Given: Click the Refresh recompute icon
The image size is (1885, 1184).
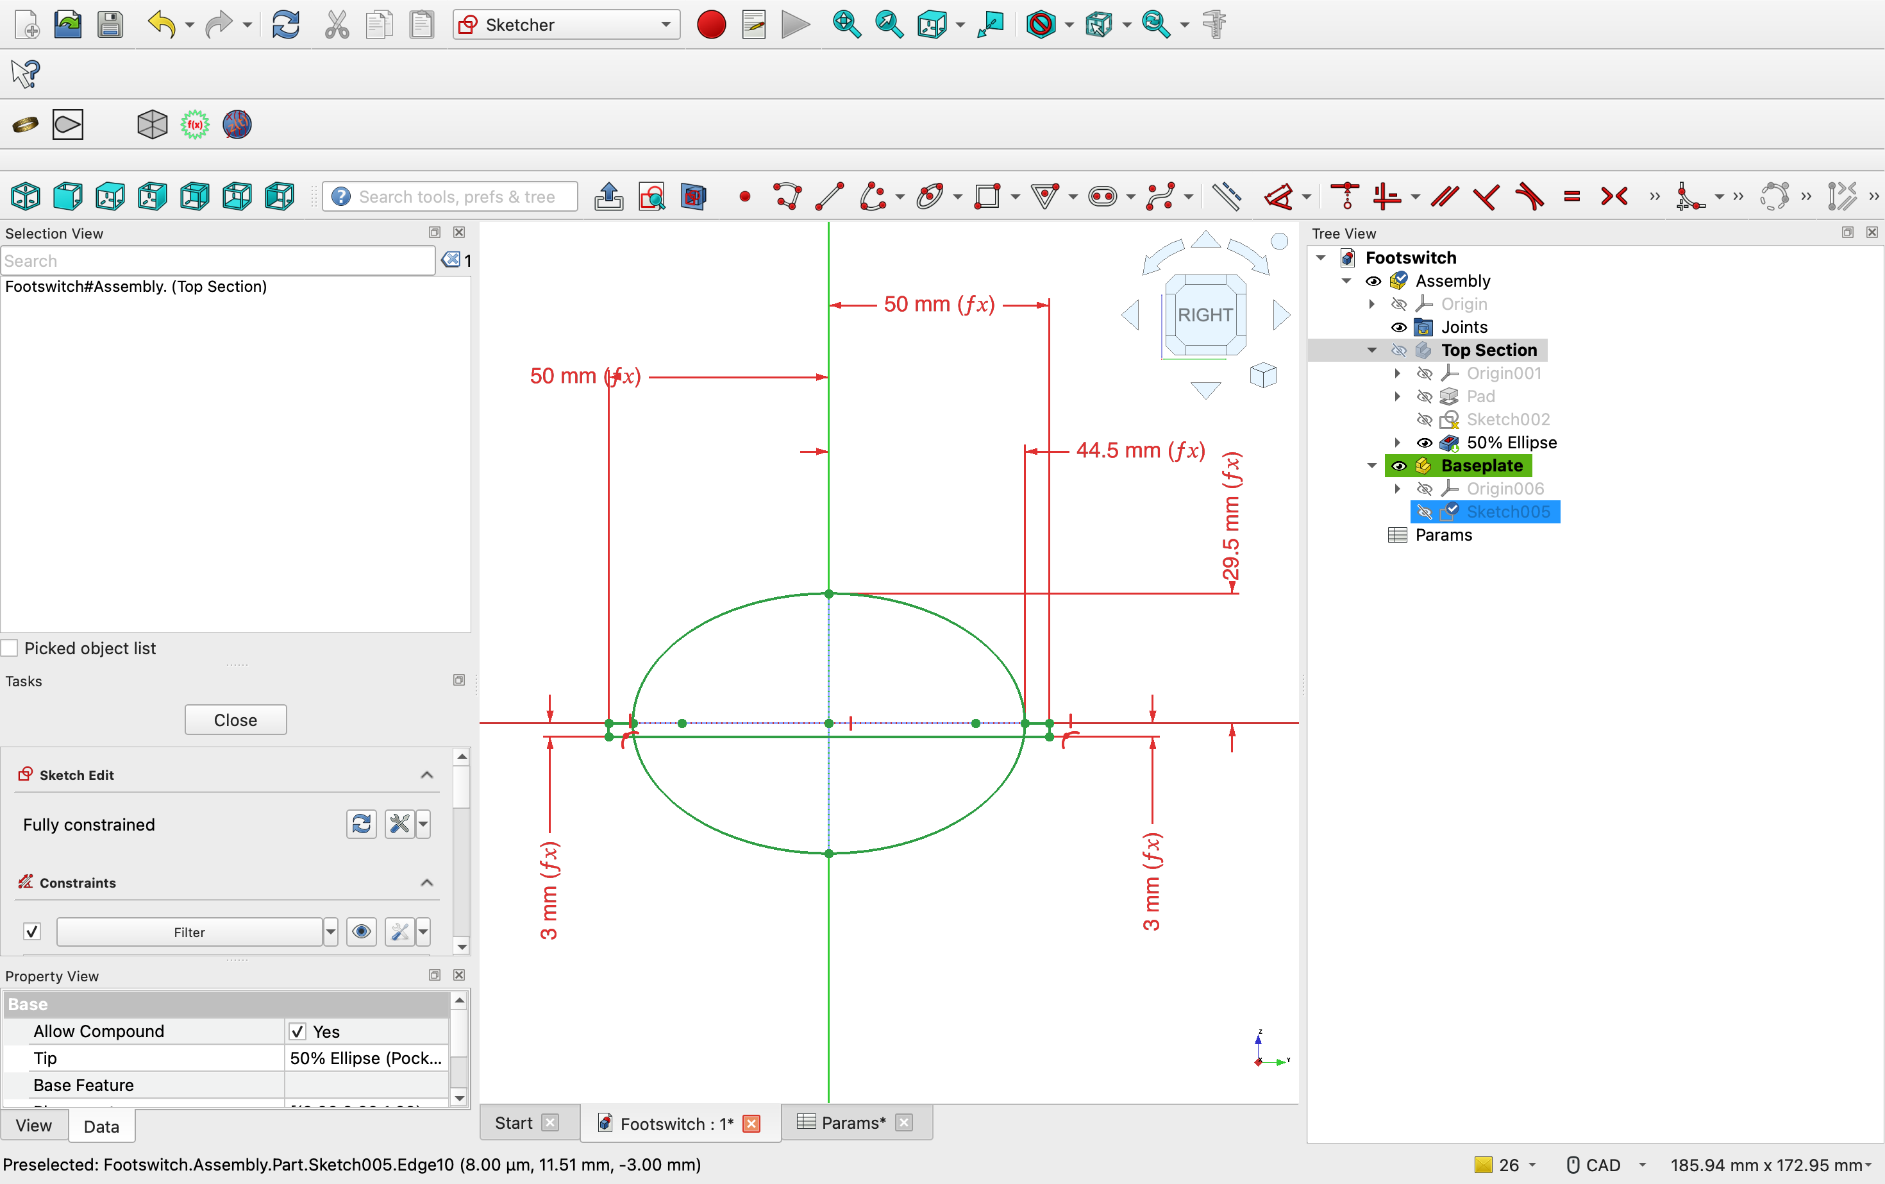Looking at the screenshot, I should tap(286, 24).
